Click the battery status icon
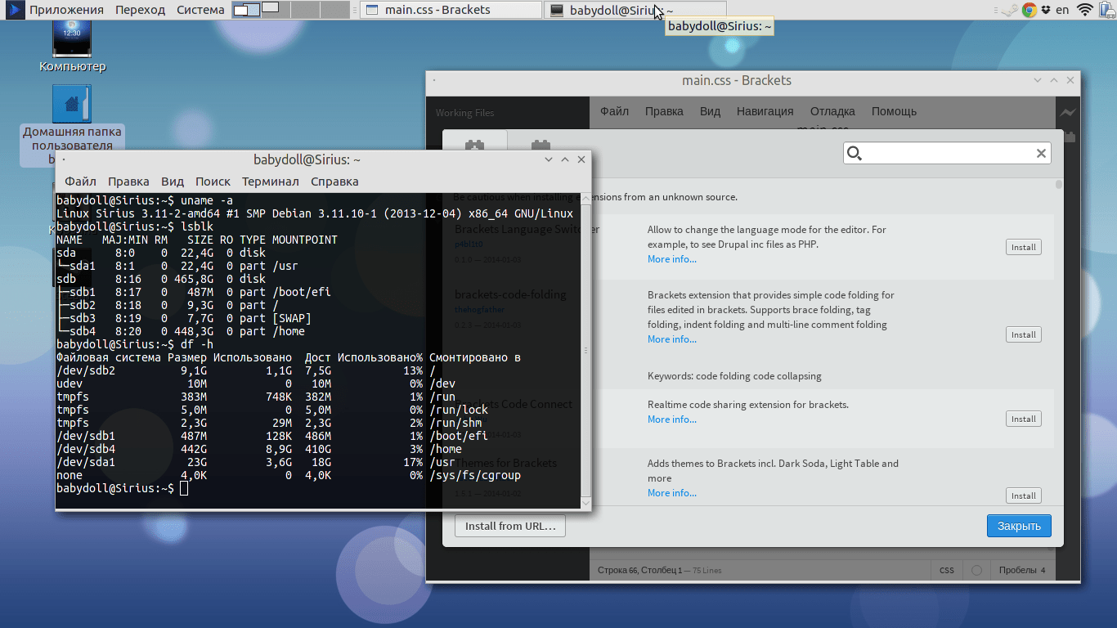This screenshot has width=1117, height=628. [x=1106, y=10]
